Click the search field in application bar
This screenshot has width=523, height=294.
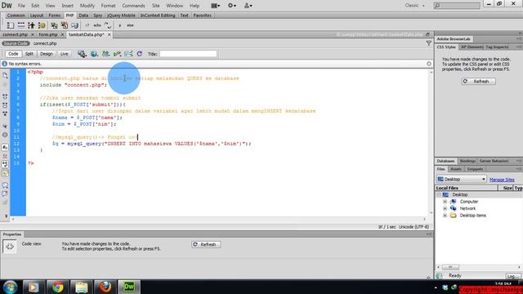pyautogui.click(x=457, y=6)
